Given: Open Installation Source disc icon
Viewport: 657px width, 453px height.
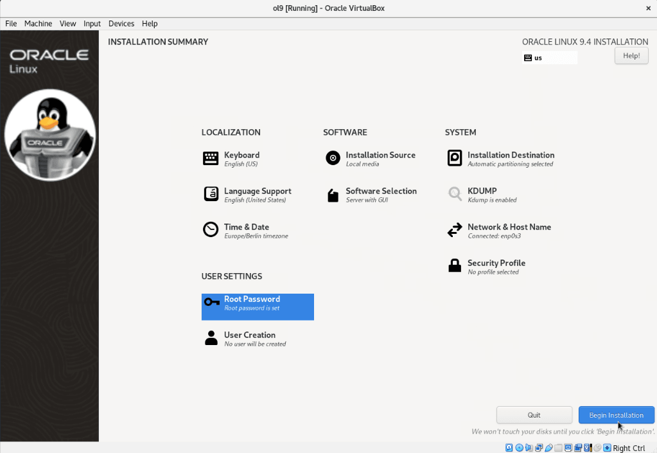Looking at the screenshot, I should pos(333,158).
